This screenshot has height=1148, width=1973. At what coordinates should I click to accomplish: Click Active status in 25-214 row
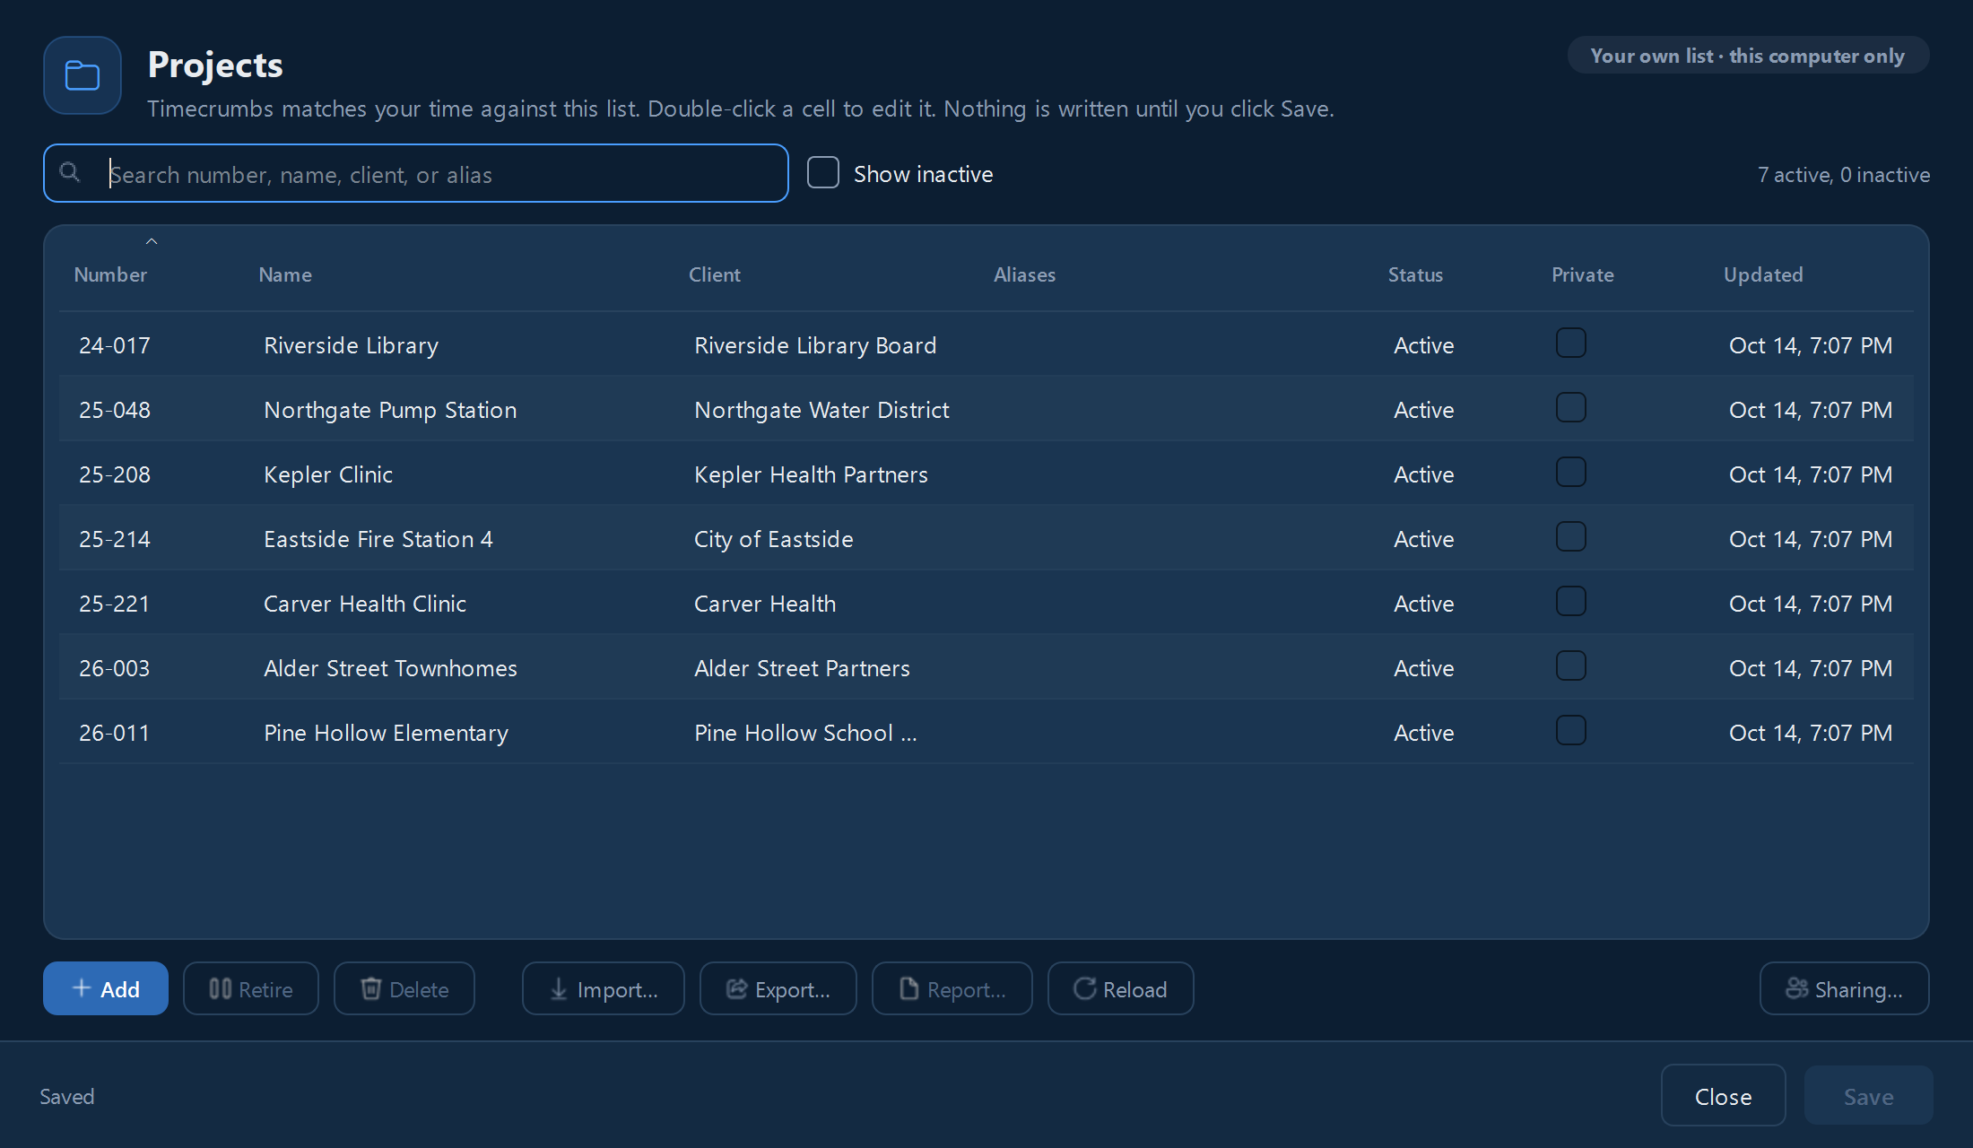pyautogui.click(x=1423, y=540)
